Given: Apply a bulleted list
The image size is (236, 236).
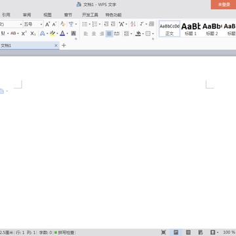Looking at the screenshot, I should tap(85, 24).
